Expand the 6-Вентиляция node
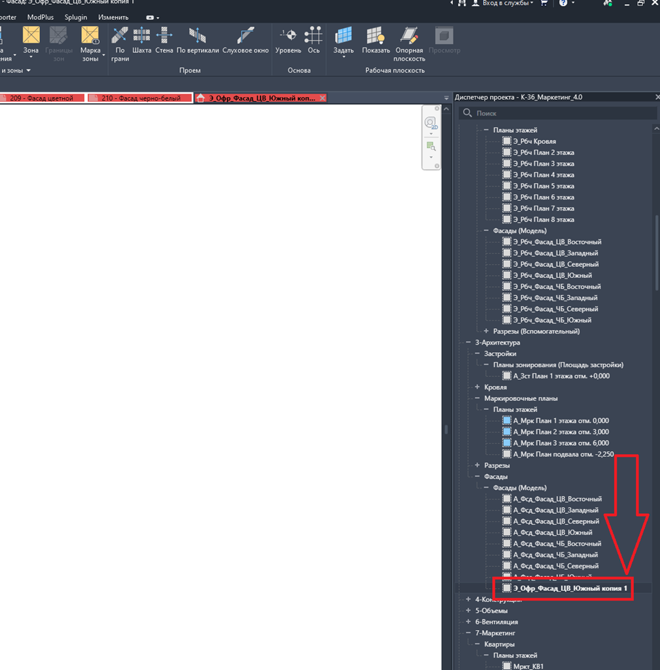 [468, 621]
